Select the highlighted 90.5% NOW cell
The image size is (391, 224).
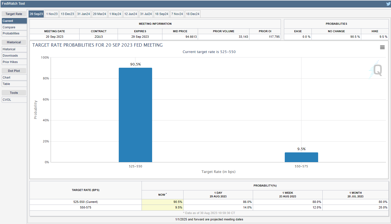coord(162,202)
